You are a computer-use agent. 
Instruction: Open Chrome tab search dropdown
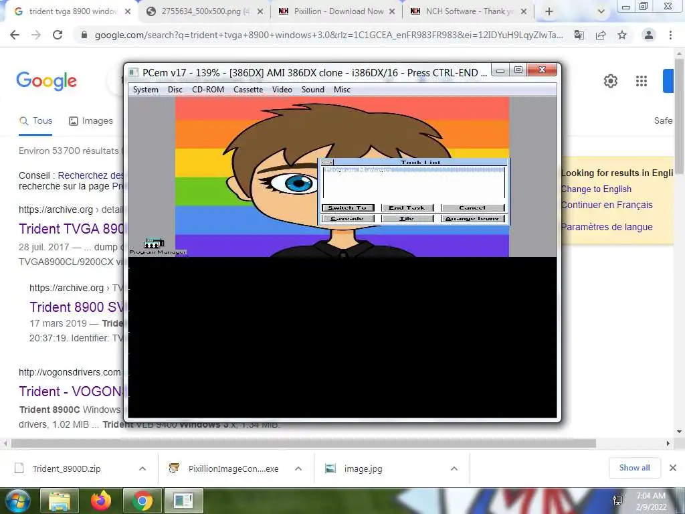click(x=601, y=12)
